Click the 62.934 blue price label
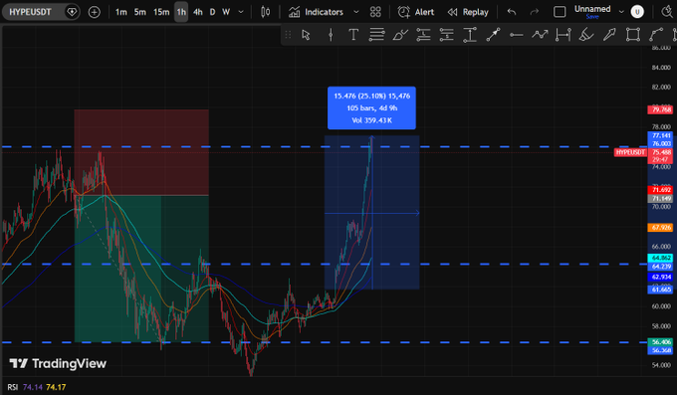The width and height of the screenshot is (677, 395). (661, 277)
